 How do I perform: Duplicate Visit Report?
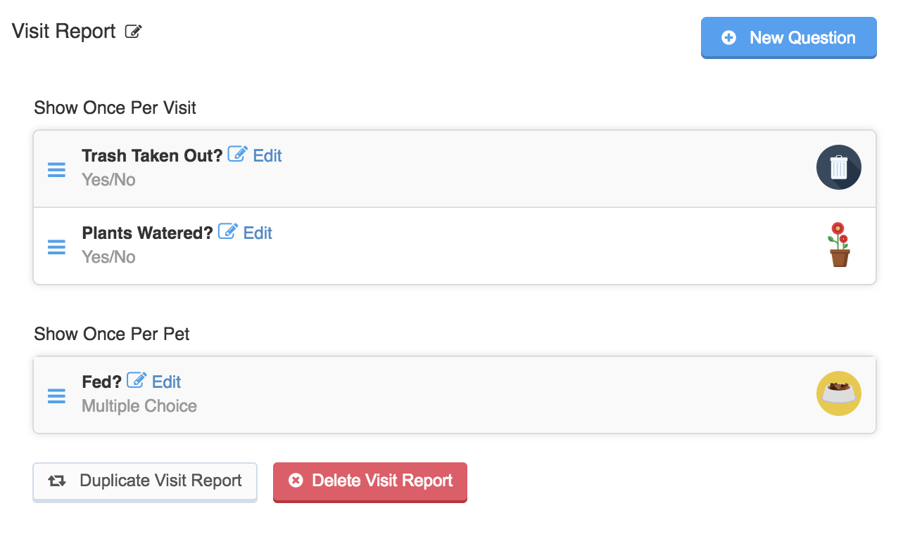(x=145, y=481)
